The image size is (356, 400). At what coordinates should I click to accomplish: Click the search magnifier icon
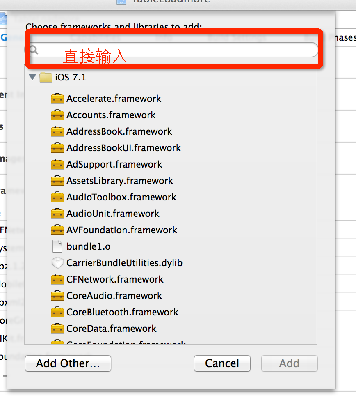coord(34,50)
